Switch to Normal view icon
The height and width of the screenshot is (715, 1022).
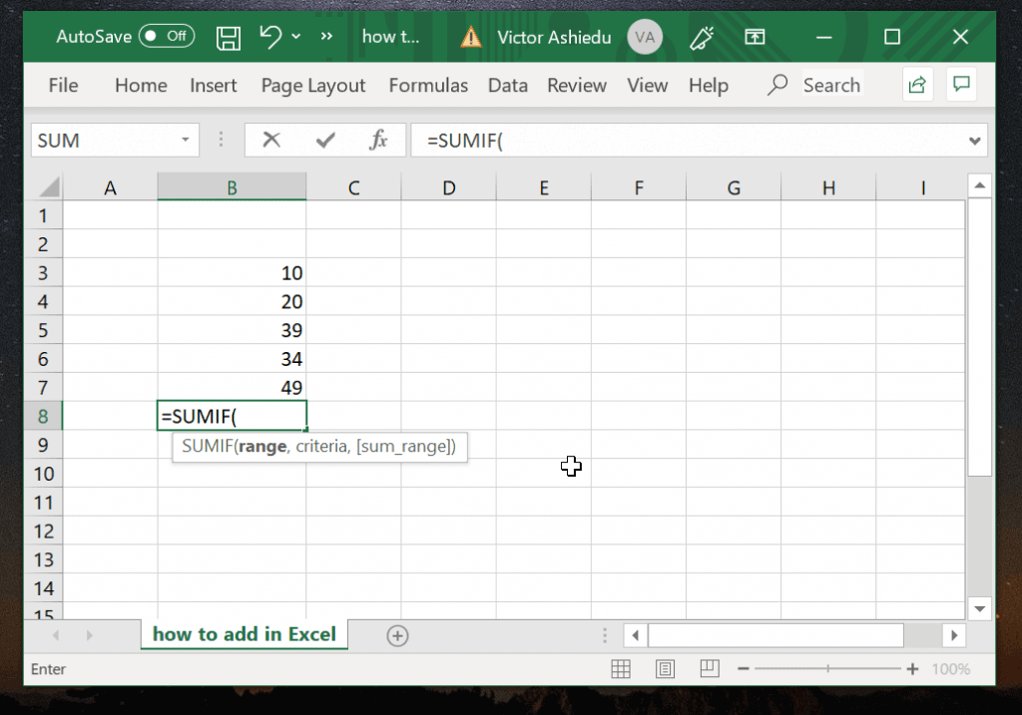(x=621, y=669)
